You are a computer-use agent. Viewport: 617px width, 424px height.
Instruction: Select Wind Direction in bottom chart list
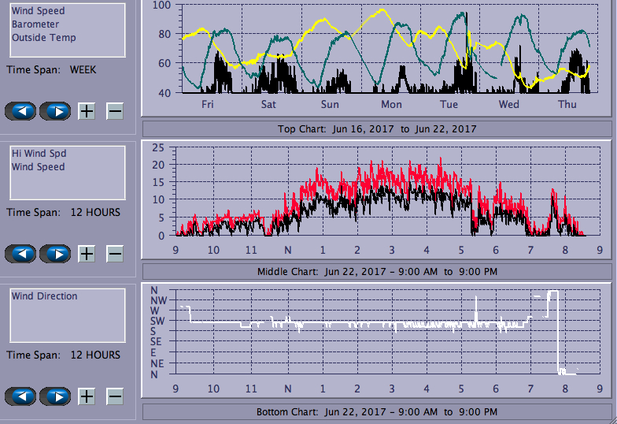tap(44, 296)
